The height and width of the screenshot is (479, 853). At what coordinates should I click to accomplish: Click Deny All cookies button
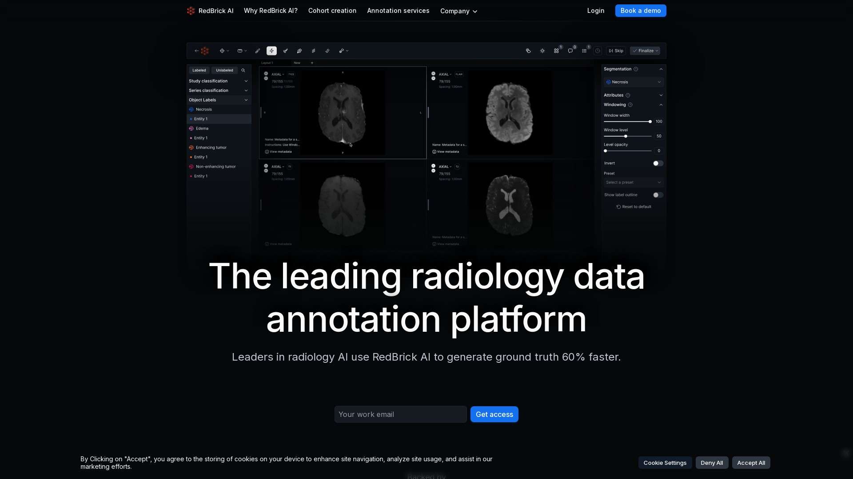point(712,463)
